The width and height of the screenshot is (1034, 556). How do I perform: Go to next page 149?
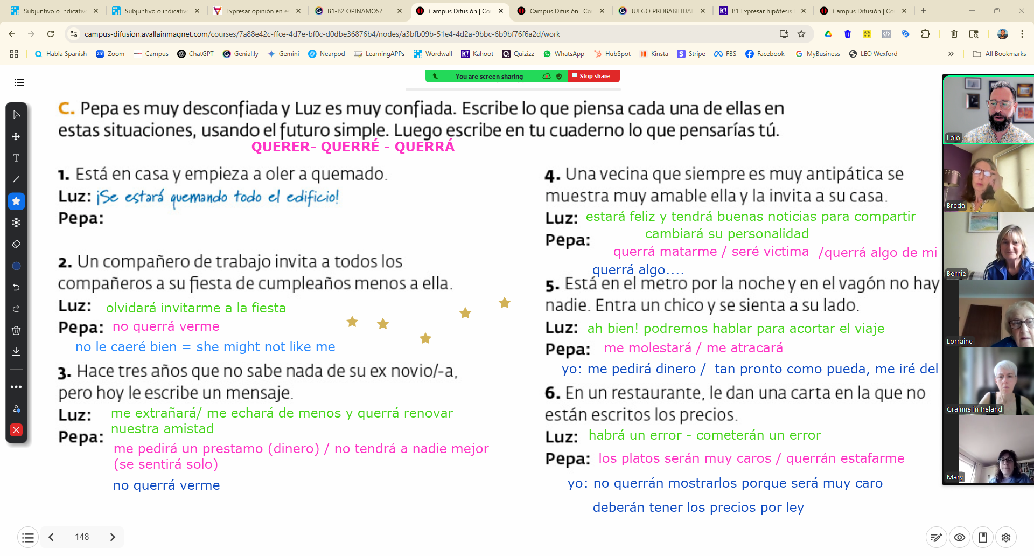113,537
